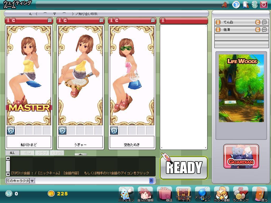
Task: Click the red megaphone announcement icon
Action: pyautogui.click(x=224, y=4)
